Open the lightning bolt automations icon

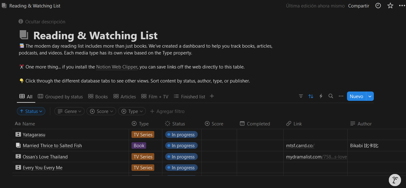321,96
